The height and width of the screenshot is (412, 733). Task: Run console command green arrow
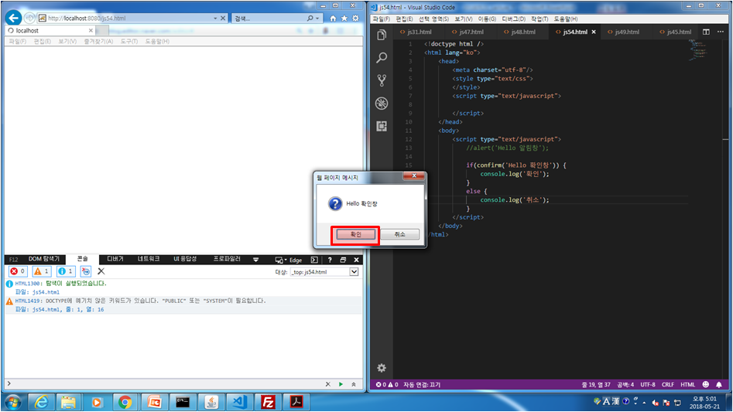[341, 384]
